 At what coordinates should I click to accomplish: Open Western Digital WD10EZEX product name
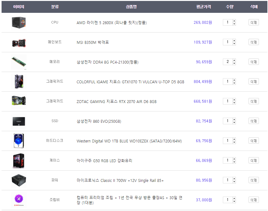(129, 141)
